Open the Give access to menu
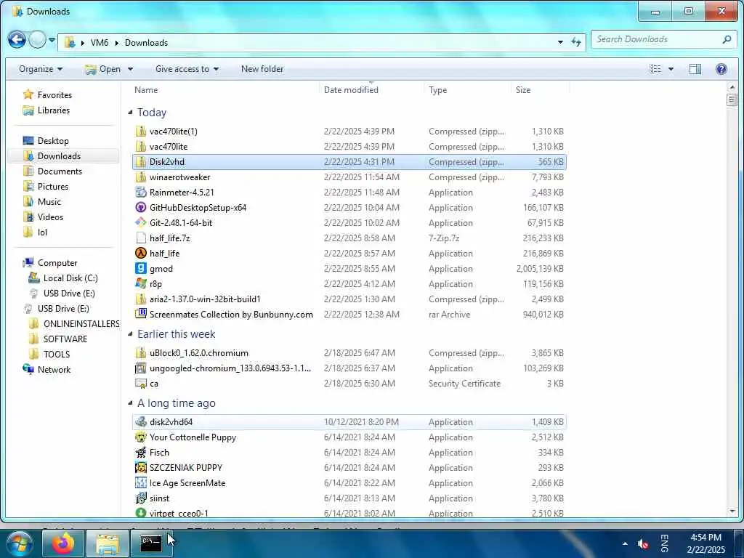The width and height of the screenshot is (744, 558). [x=187, y=69]
